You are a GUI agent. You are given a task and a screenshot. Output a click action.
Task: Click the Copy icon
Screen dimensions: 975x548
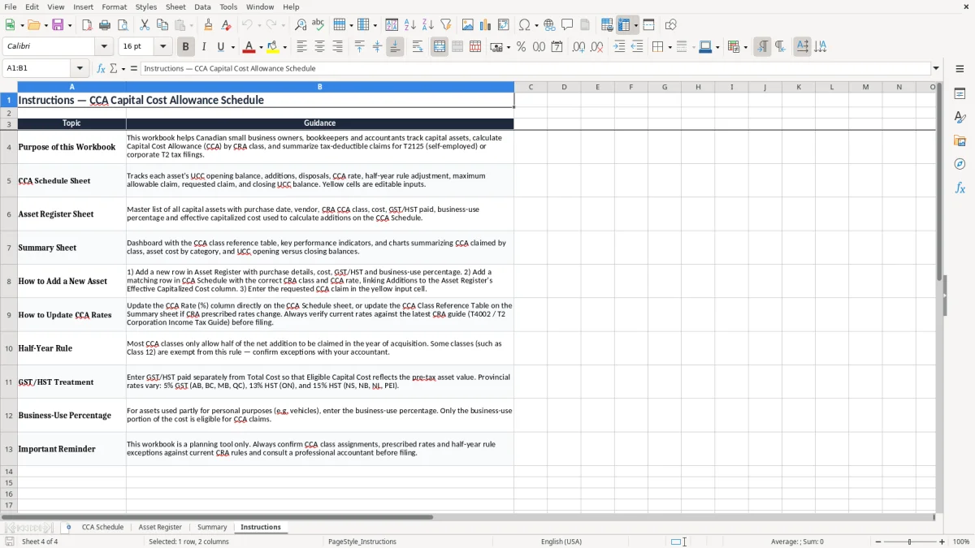click(x=162, y=25)
